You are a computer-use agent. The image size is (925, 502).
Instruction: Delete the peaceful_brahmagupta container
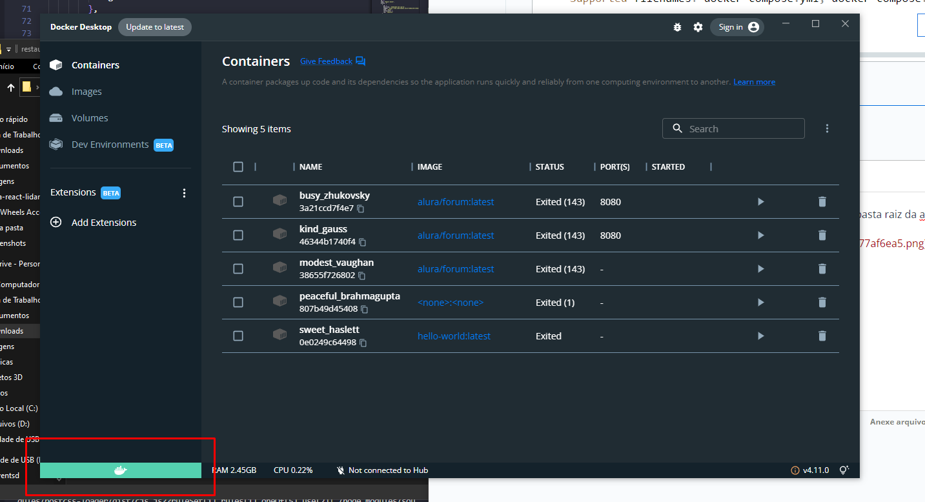822,302
